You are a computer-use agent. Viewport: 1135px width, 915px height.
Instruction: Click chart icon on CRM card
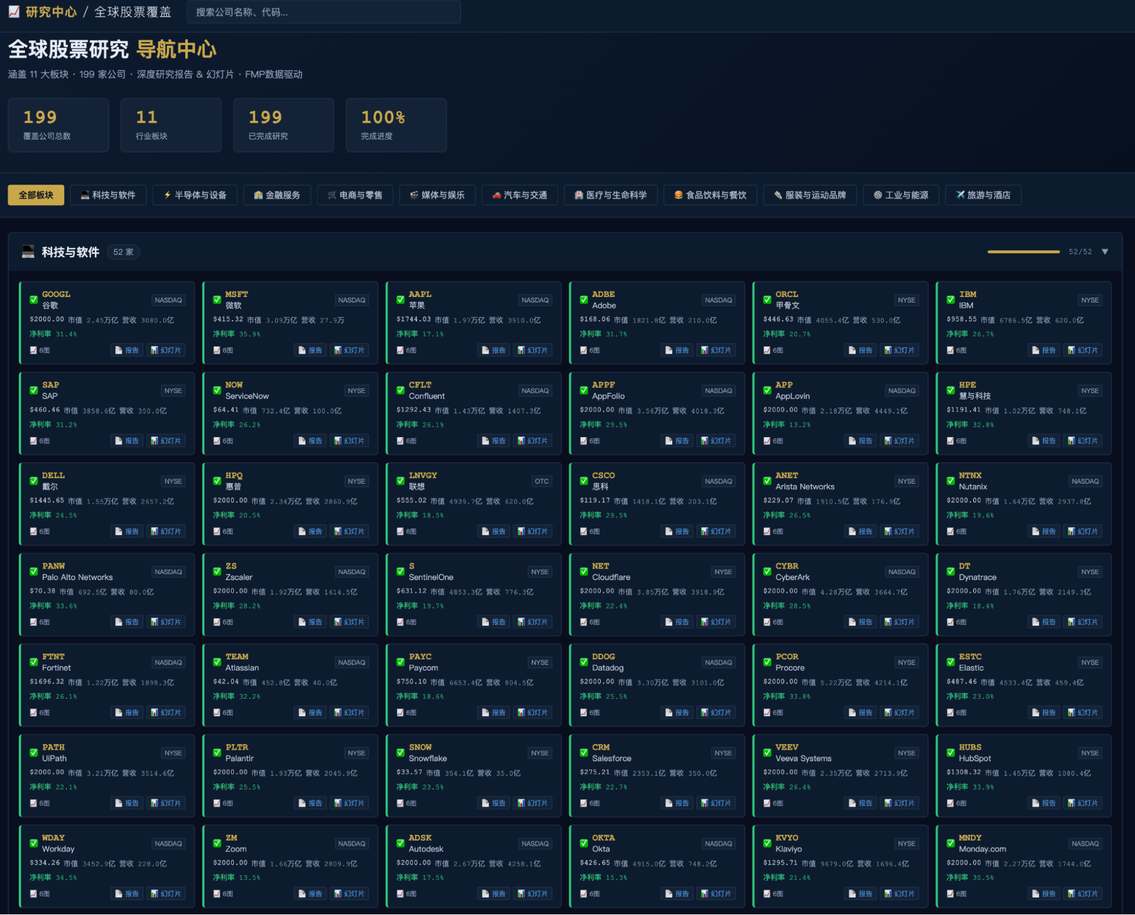coord(584,803)
